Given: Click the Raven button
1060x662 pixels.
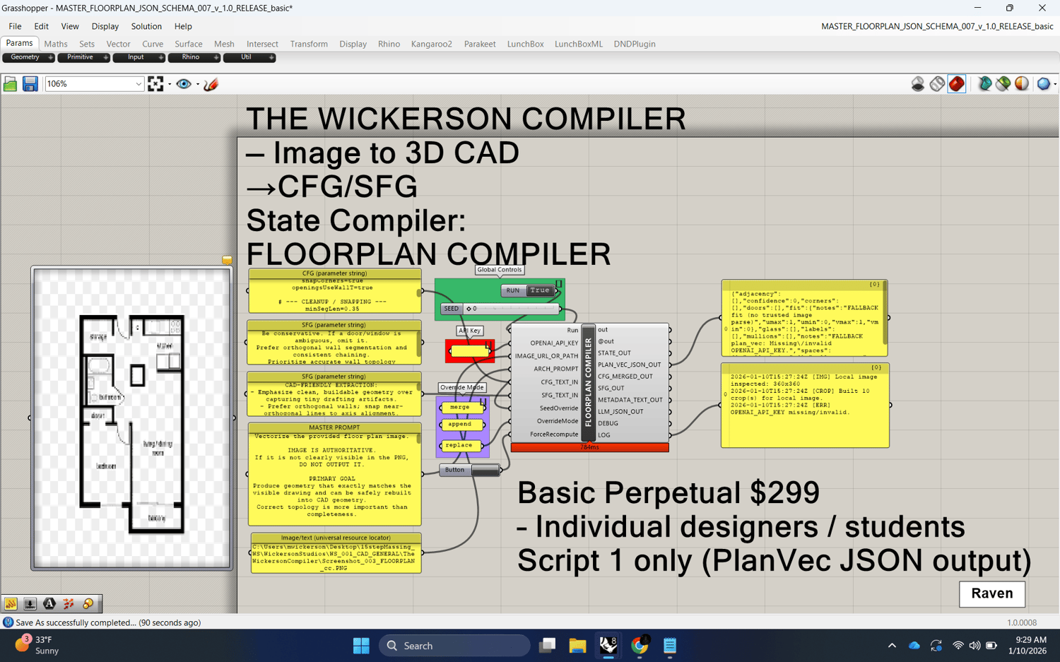Looking at the screenshot, I should [x=992, y=593].
